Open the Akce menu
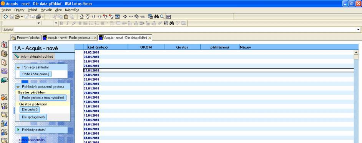 (58, 10)
